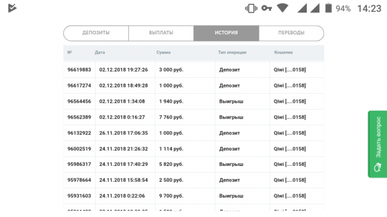Select transaction number 95986317

click(x=79, y=164)
